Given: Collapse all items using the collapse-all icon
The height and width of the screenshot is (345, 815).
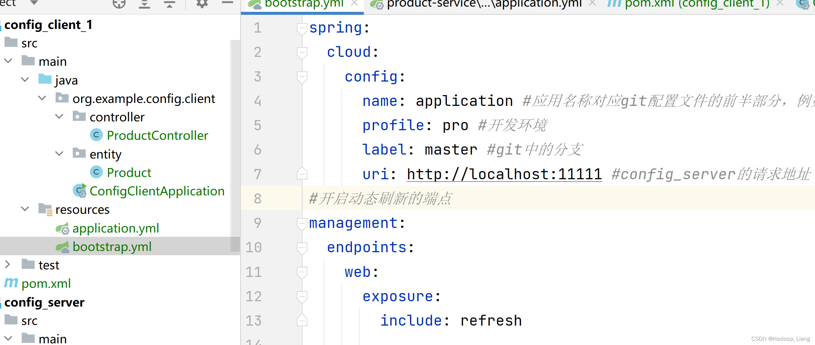Looking at the screenshot, I should 169,4.
